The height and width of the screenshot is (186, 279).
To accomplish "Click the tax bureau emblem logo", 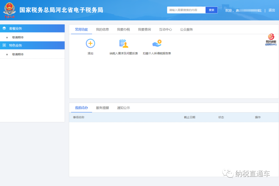I will point(9,10).
